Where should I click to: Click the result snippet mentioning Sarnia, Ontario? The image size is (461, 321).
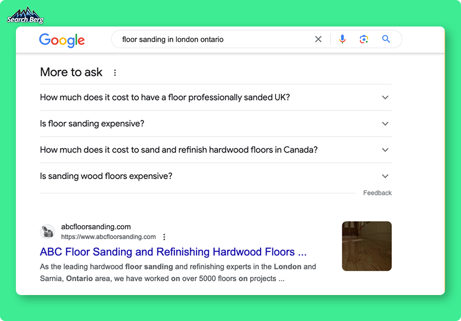[x=178, y=272]
